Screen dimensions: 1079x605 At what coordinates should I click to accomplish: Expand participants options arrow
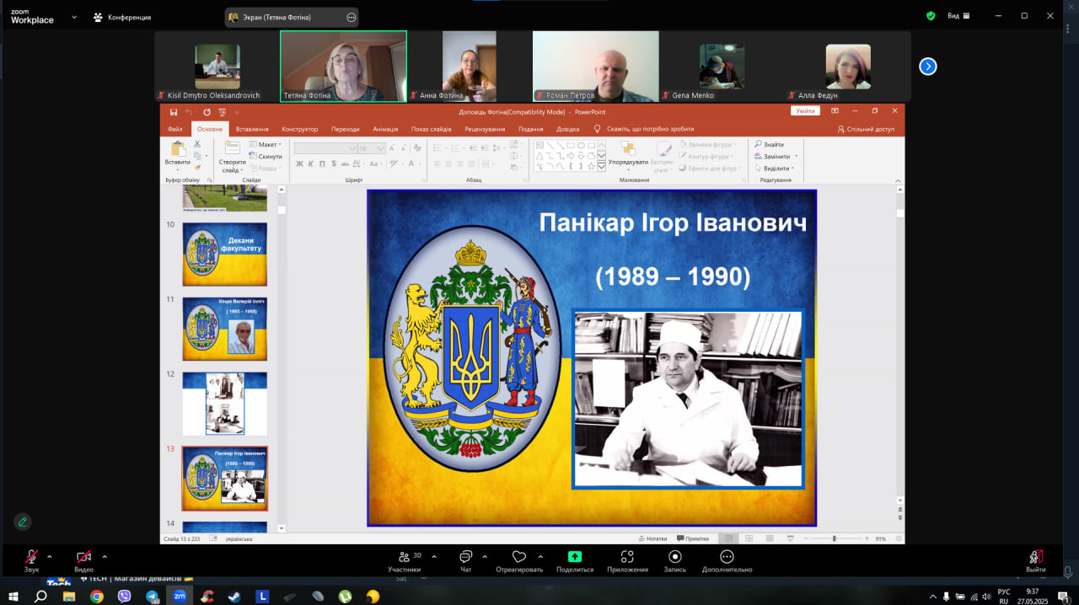434,556
